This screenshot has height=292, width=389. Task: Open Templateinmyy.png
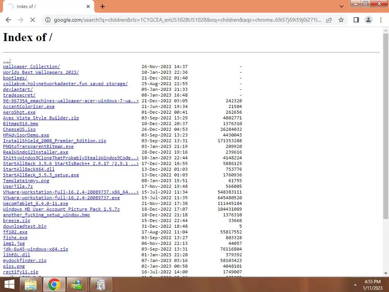(26, 181)
